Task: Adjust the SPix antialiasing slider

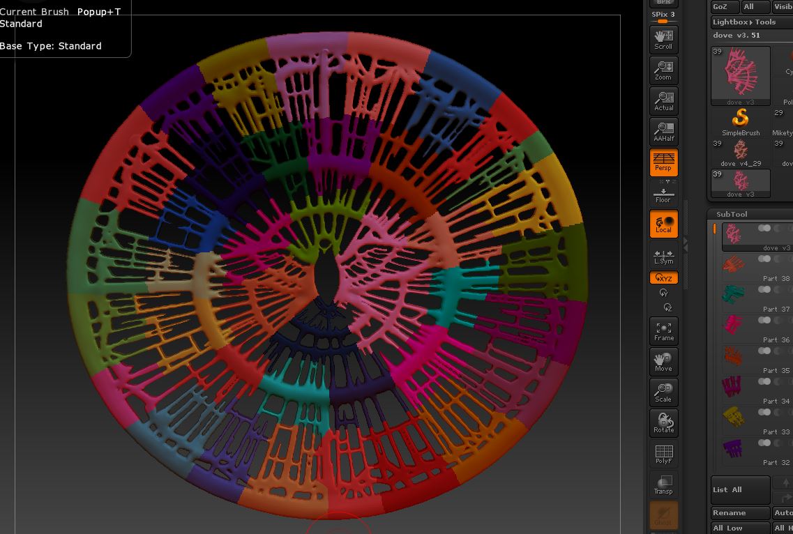Action: point(662,20)
